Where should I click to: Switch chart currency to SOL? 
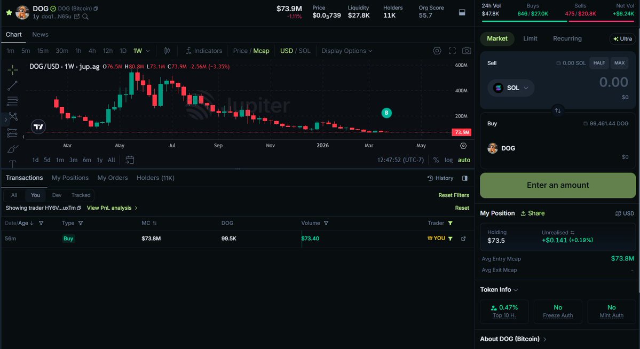coord(304,51)
